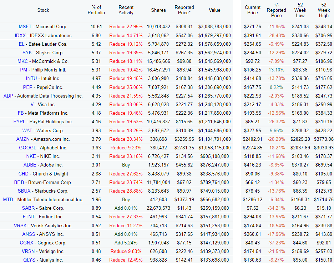Click PepsiCo's 0.22% price change
Image resolution: width=334 pixels, height=263 pixels.
click(277, 87)
